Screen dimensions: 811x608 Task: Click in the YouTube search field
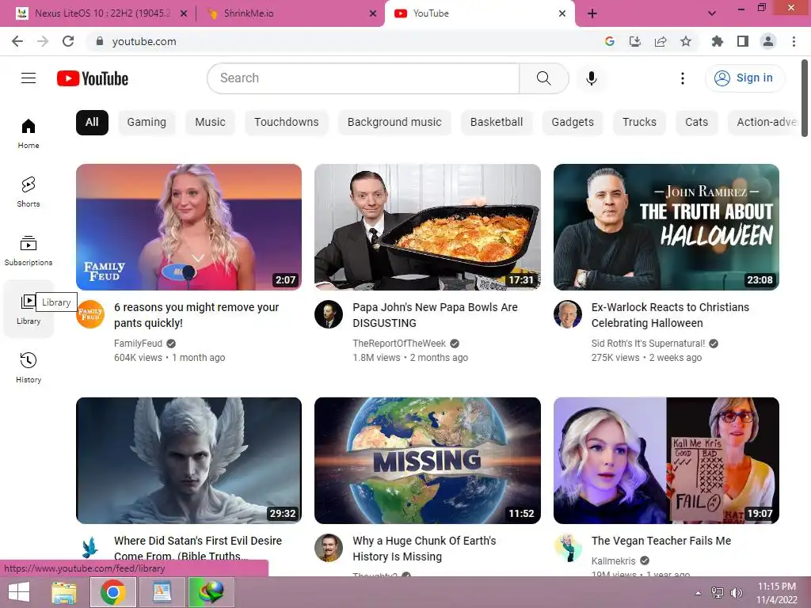coord(363,78)
